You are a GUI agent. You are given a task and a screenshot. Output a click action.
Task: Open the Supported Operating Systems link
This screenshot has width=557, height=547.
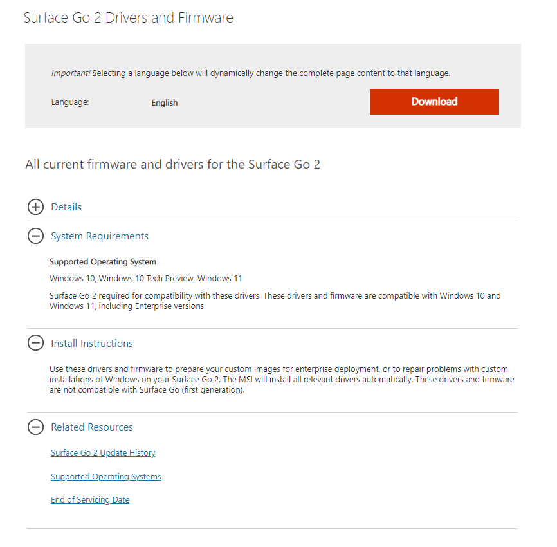[106, 477]
